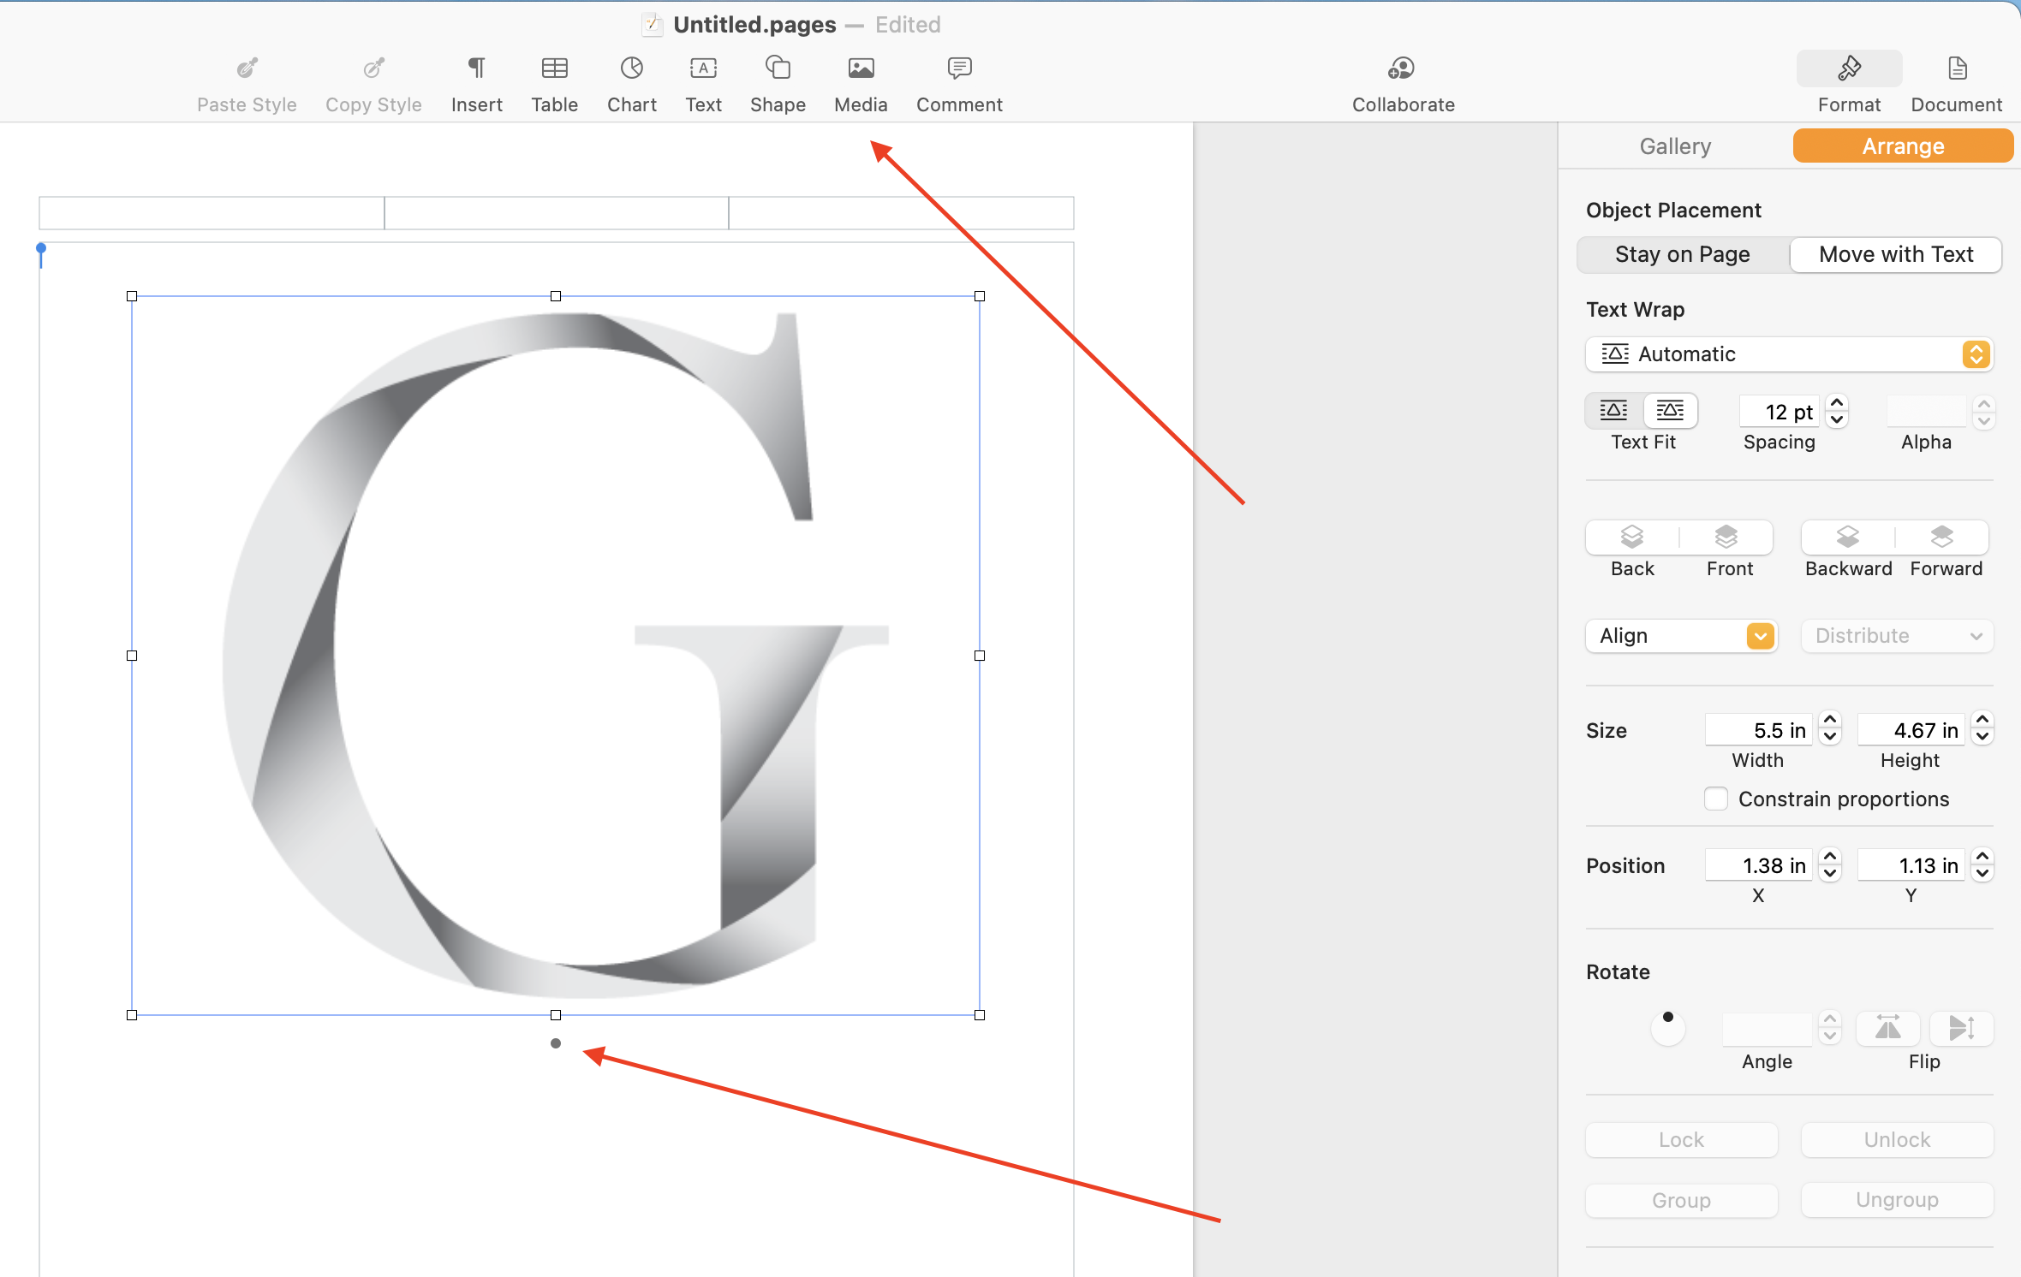Open the Chart toolbar icon
This screenshot has width=2021, height=1277.
[x=631, y=68]
